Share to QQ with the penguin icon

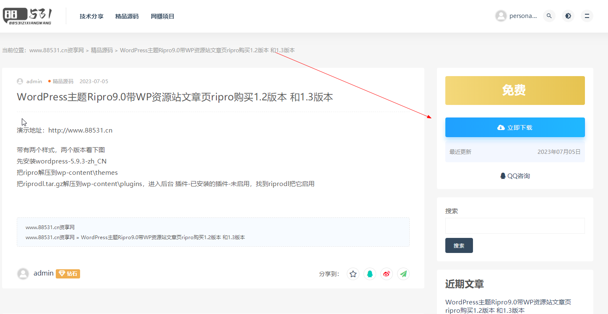pyautogui.click(x=370, y=274)
